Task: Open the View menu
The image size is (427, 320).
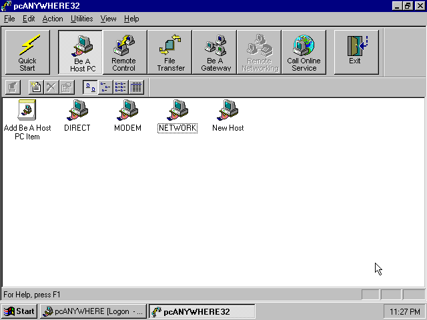Action: [108, 19]
